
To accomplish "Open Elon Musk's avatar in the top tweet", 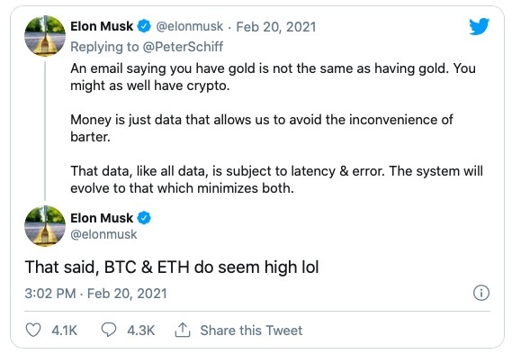I will point(45,36).
